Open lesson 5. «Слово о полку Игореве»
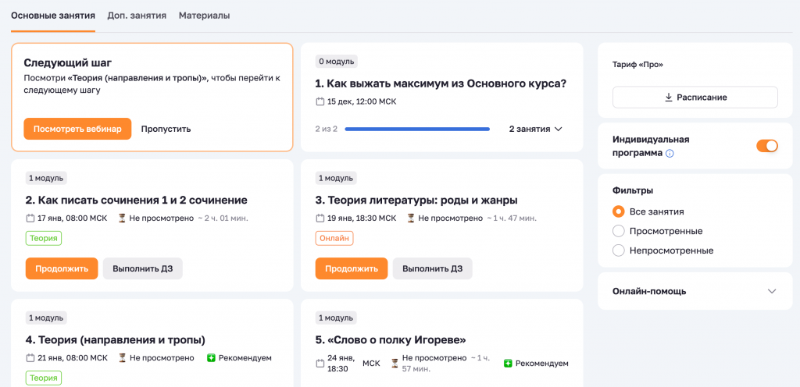Viewport: 800px width, 387px height. pyautogui.click(x=391, y=339)
